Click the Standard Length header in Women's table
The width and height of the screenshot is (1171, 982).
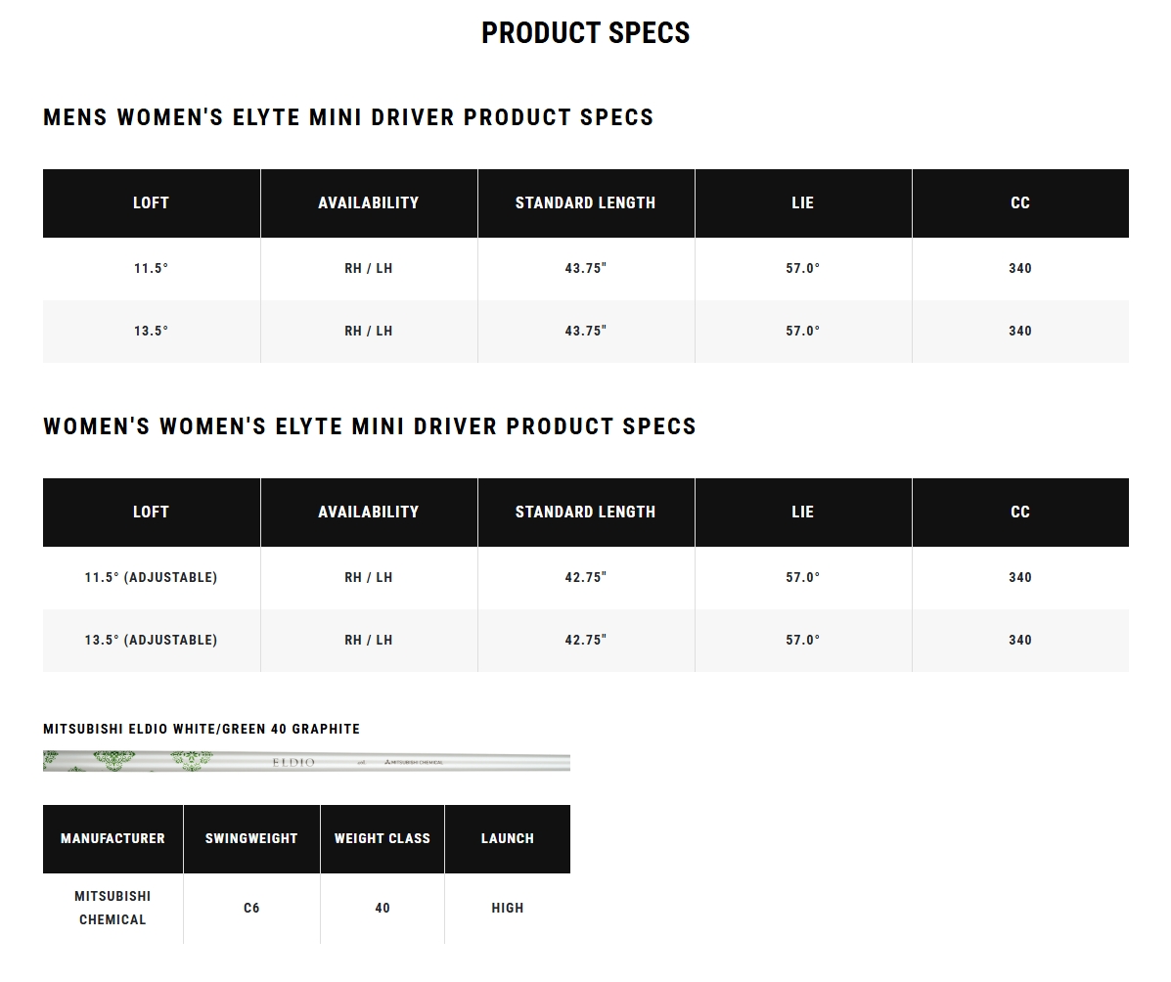coord(586,513)
